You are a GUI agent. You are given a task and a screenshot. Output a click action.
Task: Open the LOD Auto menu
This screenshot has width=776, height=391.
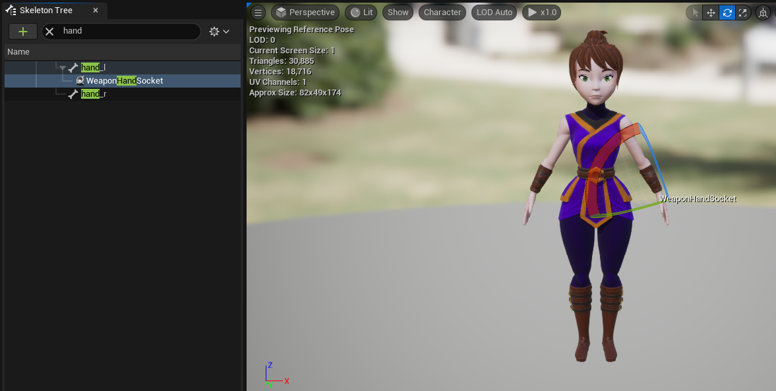[x=494, y=13]
